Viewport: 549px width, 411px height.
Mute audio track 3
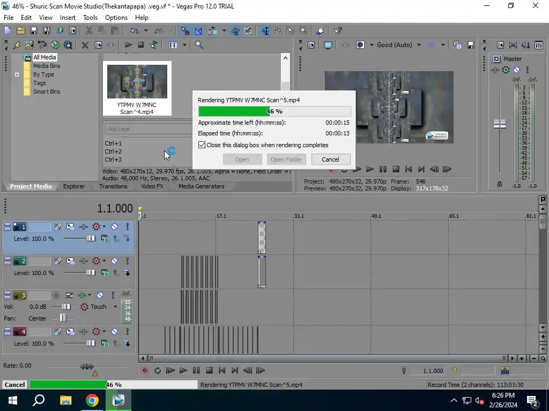point(100,295)
